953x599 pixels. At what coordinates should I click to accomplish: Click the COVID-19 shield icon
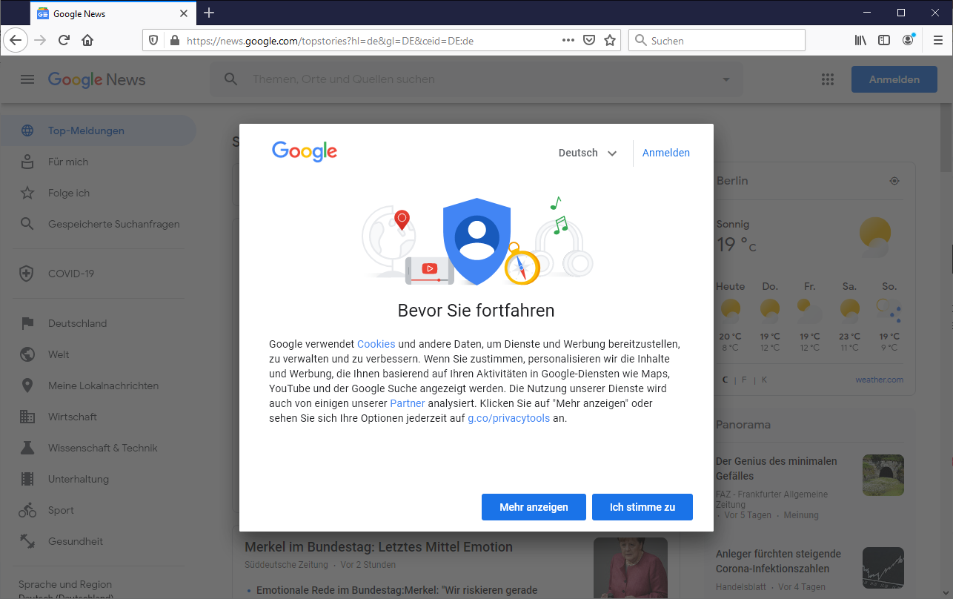click(27, 274)
